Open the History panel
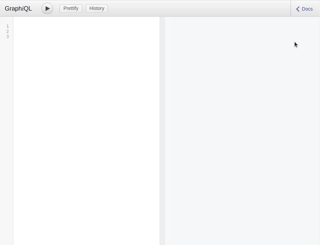The width and height of the screenshot is (320, 245). click(x=97, y=9)
